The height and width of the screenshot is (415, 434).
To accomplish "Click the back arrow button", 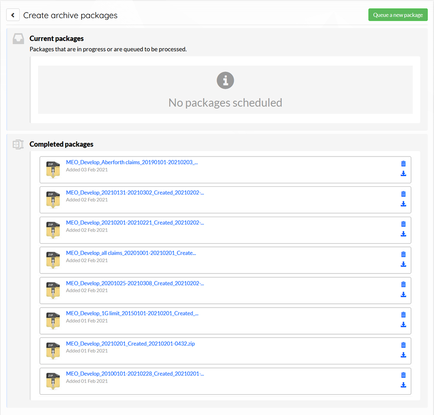I will (12, 15).
